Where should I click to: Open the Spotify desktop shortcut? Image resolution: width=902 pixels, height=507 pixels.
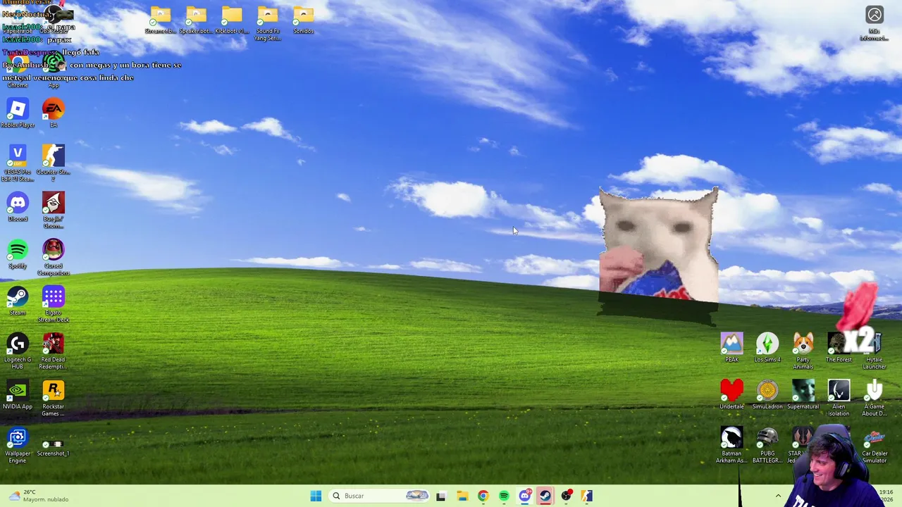click(x=18, y=254)
